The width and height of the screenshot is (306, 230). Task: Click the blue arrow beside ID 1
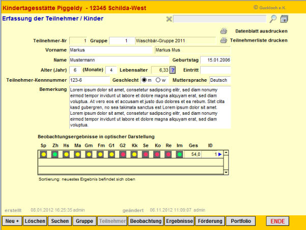(x=220, y=154)
